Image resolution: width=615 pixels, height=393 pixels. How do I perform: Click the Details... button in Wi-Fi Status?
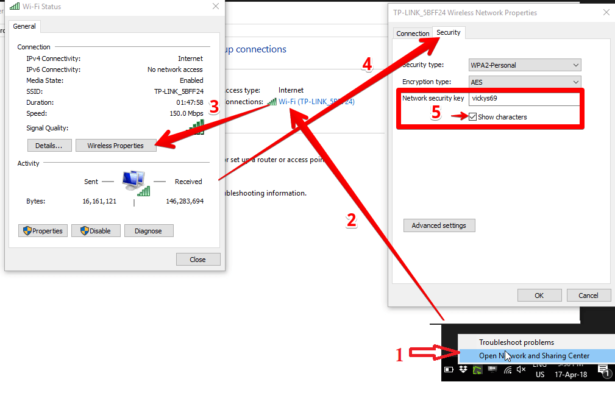tap(49, 146)
